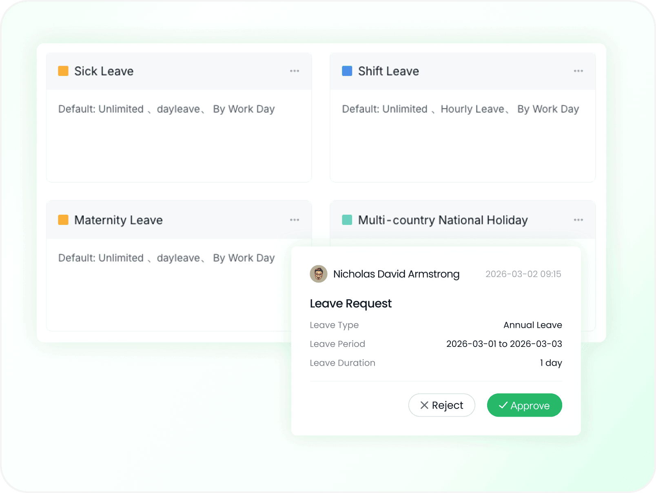This screenshot has height=493, width=656.
Task: Click the requester name Nicholas David Armstrong
Action: click(x=396, y=274)
